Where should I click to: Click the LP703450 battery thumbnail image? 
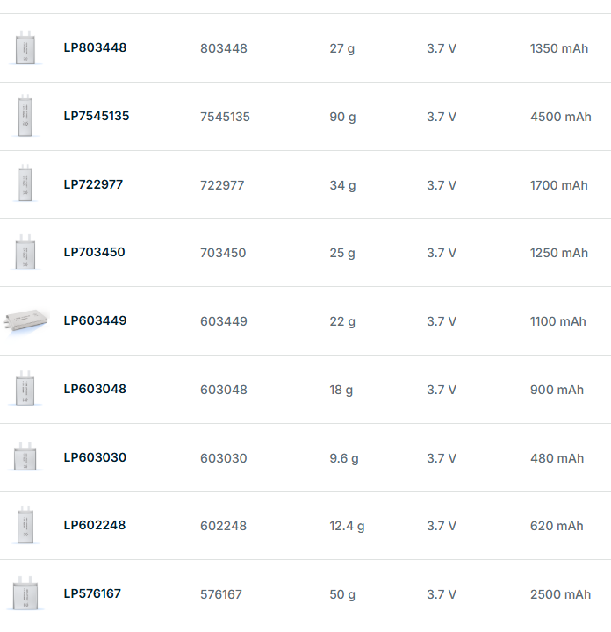click(25, 253)
